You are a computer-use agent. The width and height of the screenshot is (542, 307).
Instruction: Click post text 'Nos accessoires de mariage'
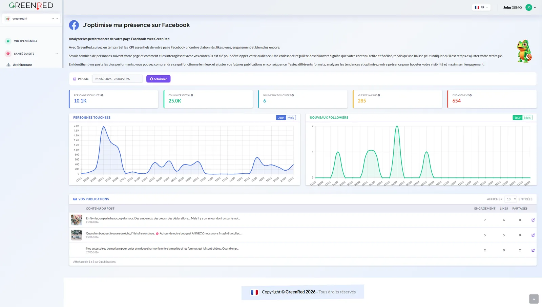click(x=162, y=249)
